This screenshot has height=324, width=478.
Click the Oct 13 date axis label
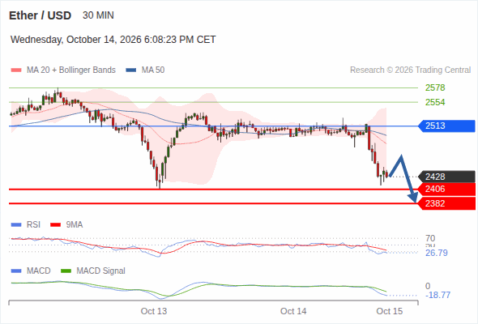(x=154, y=311)
